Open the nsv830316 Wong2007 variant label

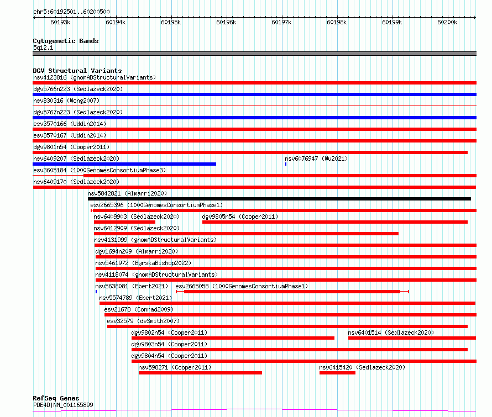(66, 101)
